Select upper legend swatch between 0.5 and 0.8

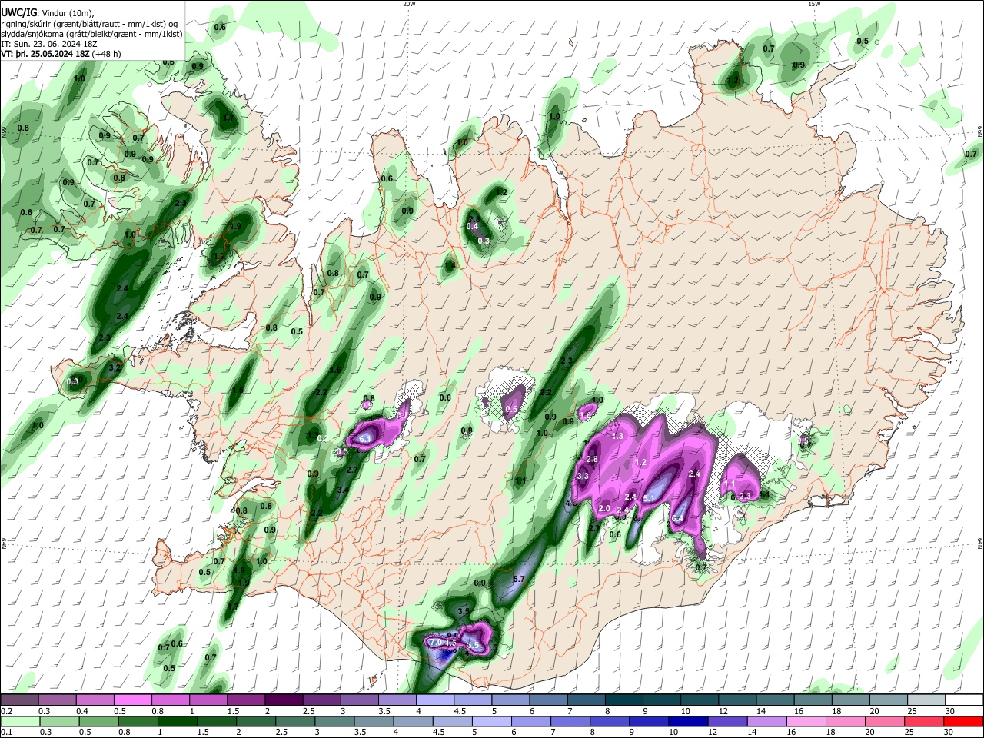click(x=132, y=700)
